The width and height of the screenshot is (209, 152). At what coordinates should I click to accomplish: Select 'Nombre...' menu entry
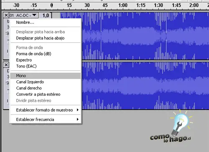pos(46,22)
